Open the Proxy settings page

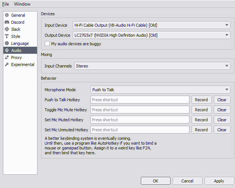20,57
